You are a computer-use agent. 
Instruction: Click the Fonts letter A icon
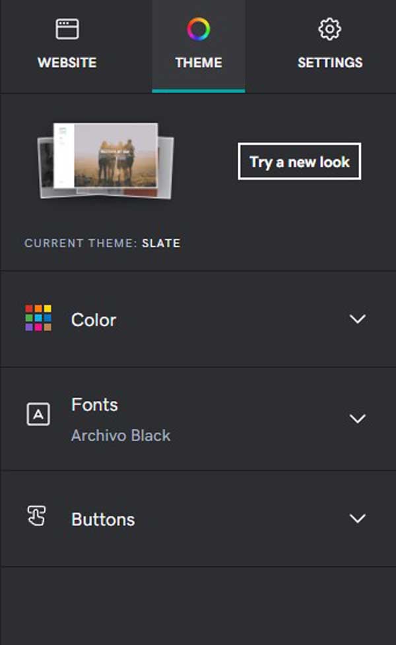point(38,414)
